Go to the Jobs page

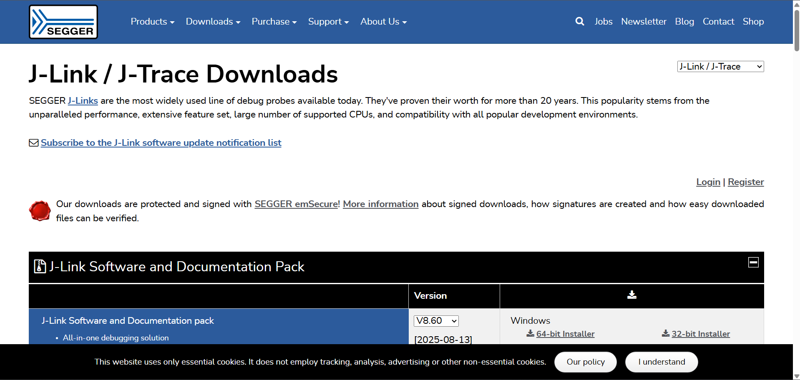click(604, 22)
